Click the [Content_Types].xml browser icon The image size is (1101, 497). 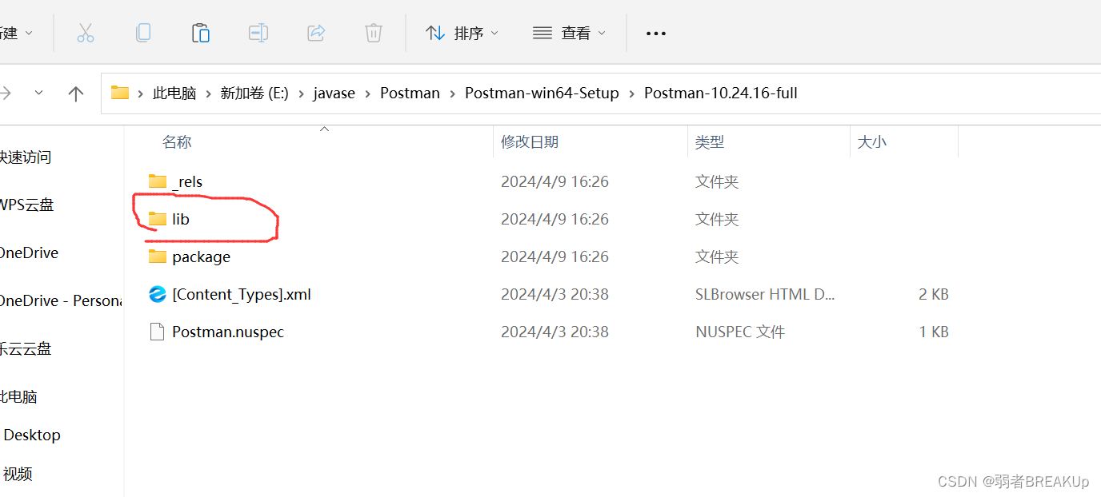coord(158,294)
